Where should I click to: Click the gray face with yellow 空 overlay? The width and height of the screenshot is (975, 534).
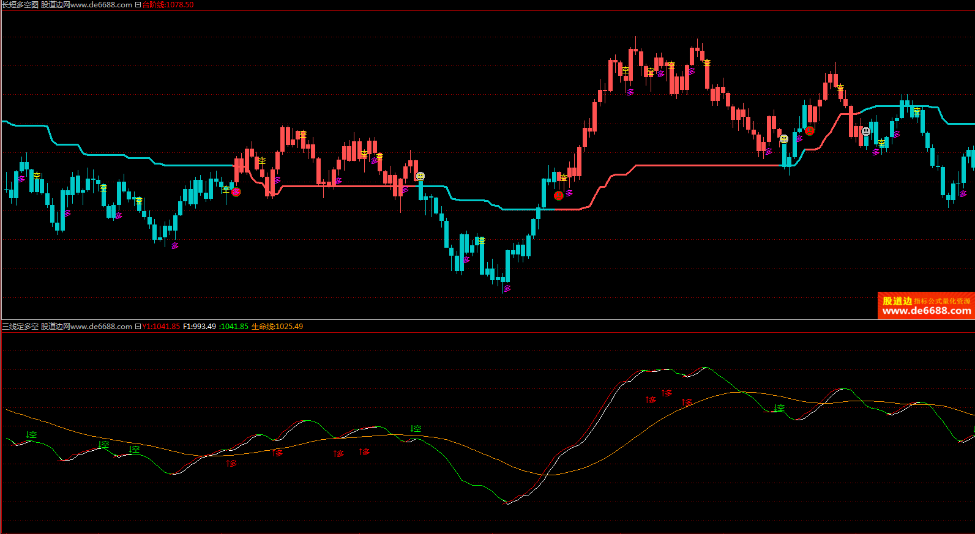click(x=784, y=139)
